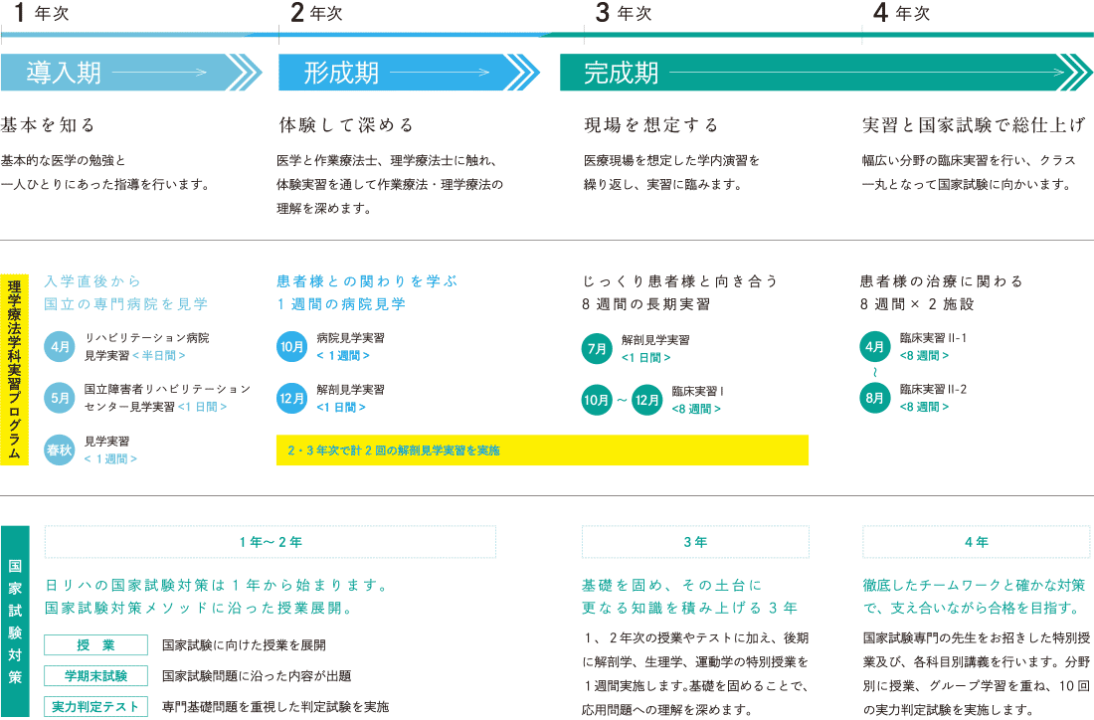Click the 授業 outlined label

96,645
